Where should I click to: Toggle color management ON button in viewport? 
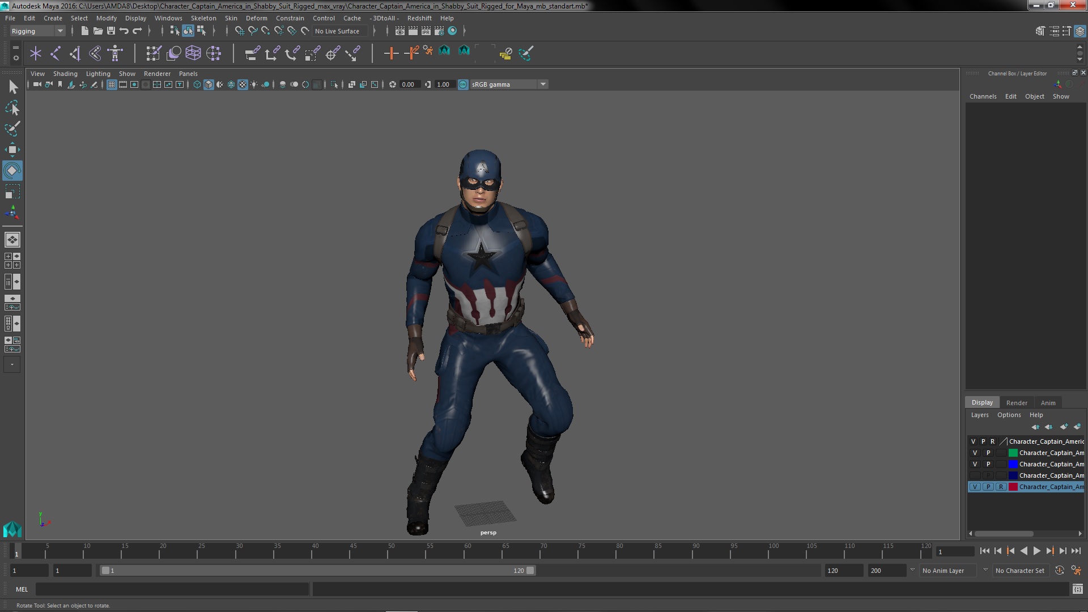463,84
